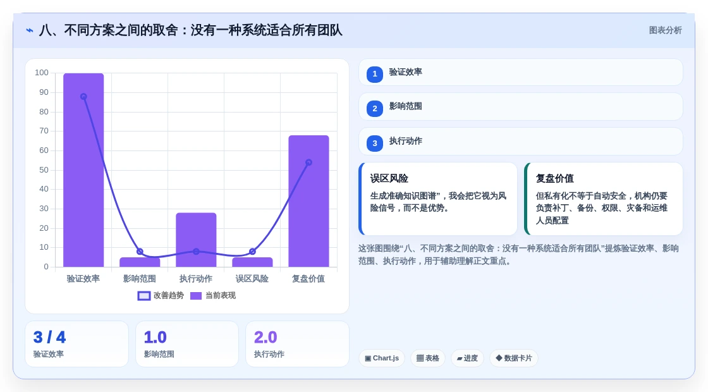Screen dimensions: 708x392
Task: Click the blue lightning icon beside the title
Action: (x=30, y=30)
